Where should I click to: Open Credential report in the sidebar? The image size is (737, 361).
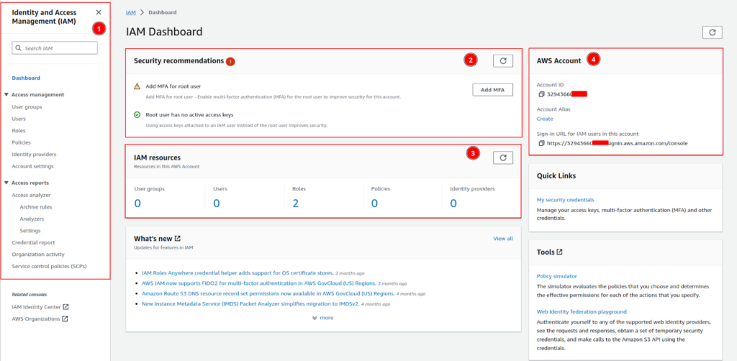coord(33,242)
